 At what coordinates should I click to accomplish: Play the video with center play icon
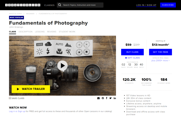[63, 66]
